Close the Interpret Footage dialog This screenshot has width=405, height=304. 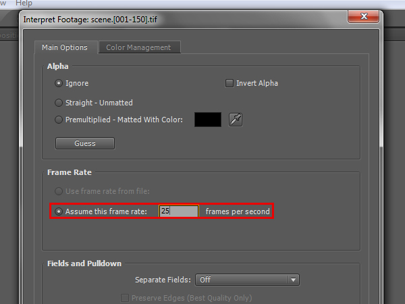pos(364,16)
